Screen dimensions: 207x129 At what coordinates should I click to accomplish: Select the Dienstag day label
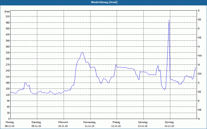(36, 122)
